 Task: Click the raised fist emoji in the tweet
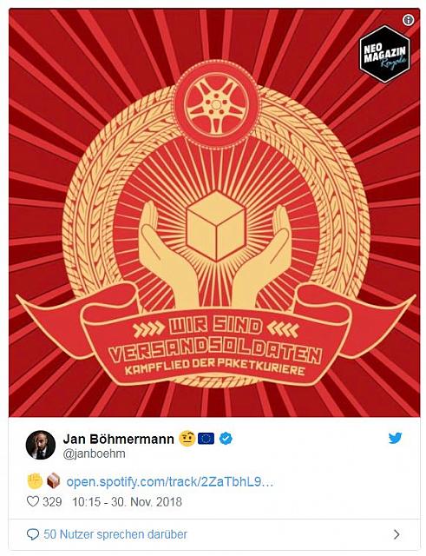click(35, 482)
